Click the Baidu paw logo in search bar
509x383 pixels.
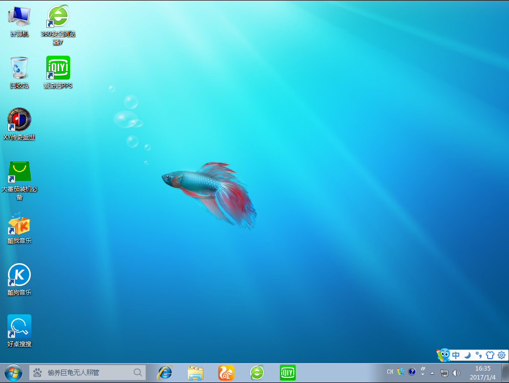point(37,372)
